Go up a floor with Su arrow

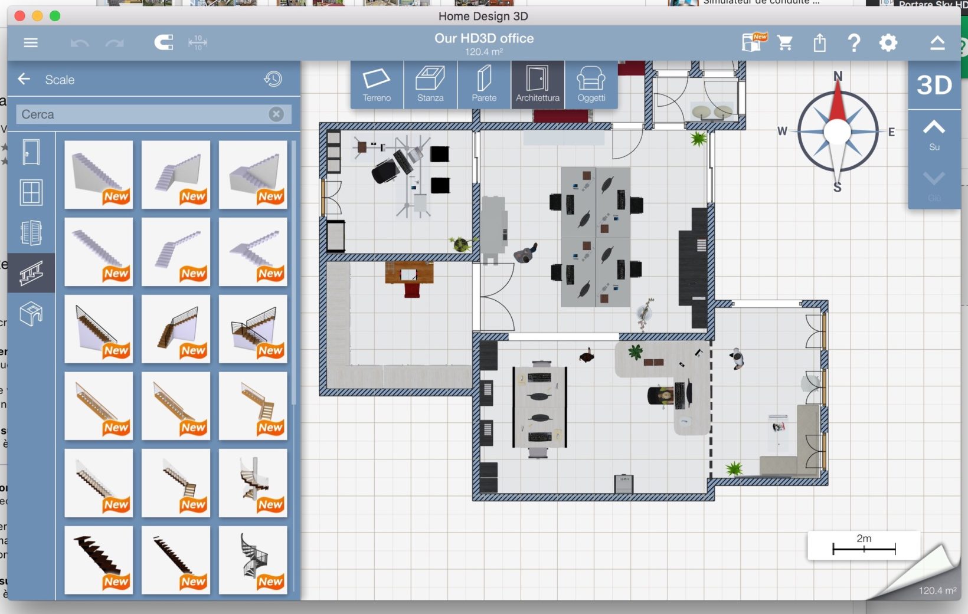click(x=934, y=134)
